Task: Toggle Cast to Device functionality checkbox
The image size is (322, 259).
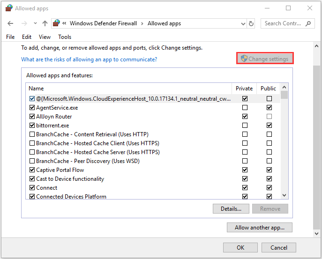Action: coord(32,179)
